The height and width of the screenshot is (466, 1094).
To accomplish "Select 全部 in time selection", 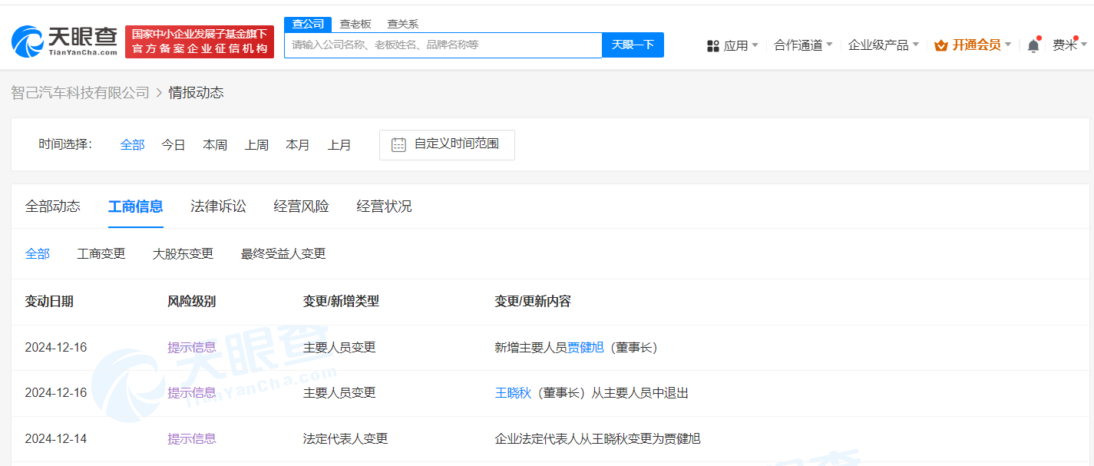I will 133,144.
